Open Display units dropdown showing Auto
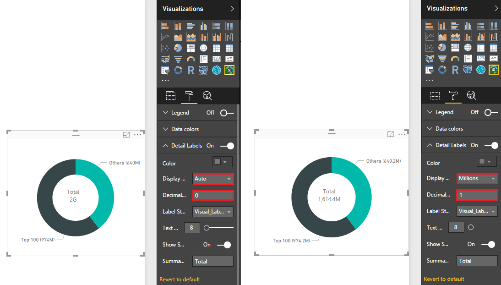 [213, 179]
